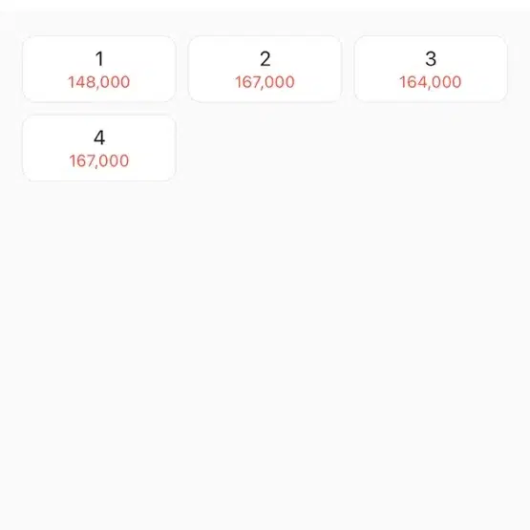
Task: Click the 164,000 price text
Action: pyautogui.click(x=431, y=82)
